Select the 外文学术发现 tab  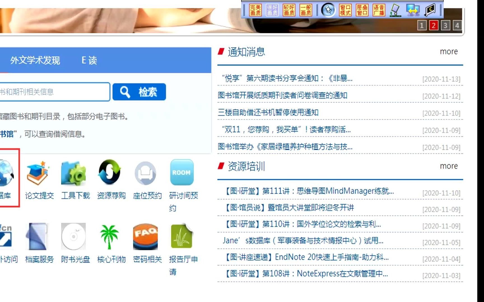(35, 60)
